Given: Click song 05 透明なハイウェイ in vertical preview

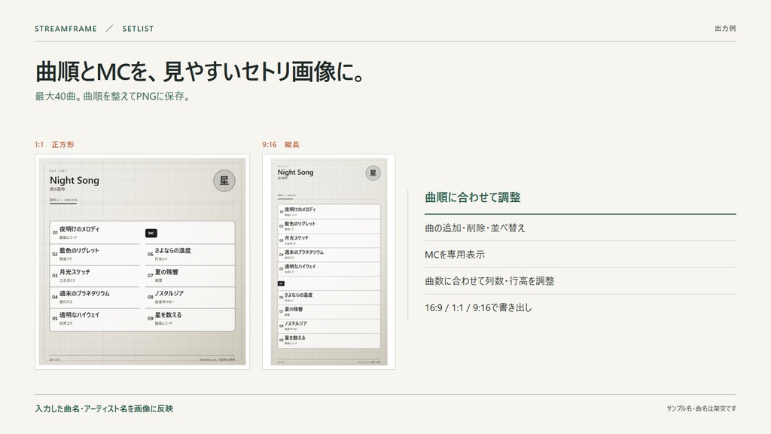Looking at the screenshot, I should 329,269.
